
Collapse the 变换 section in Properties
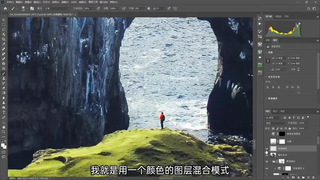click(x=266, y=52)
